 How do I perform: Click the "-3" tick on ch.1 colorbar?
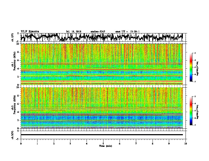point(194,53)
